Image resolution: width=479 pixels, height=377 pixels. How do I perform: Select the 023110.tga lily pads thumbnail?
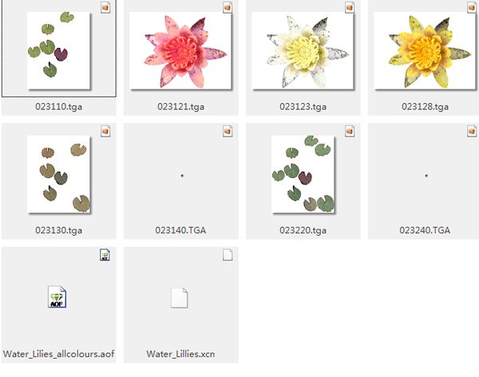tap(58, 51)
